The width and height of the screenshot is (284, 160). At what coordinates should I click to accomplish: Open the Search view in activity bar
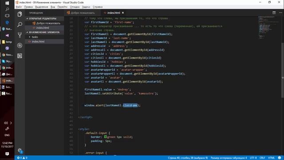[x=20, y=24]
